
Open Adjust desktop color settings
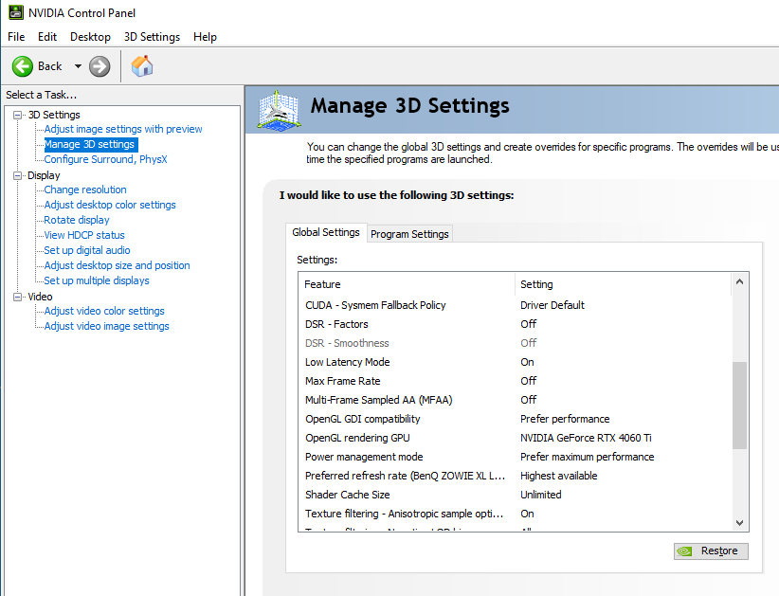click(110, 205)
